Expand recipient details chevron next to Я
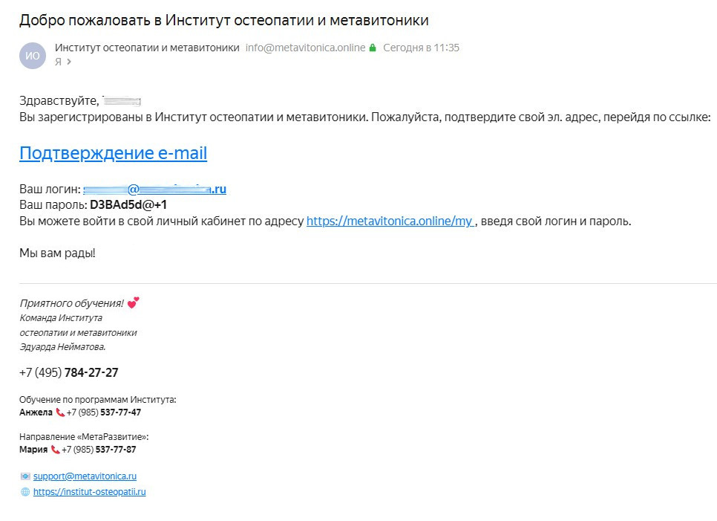Viewport: 717px width, 521px height. (x=69, y=62)
